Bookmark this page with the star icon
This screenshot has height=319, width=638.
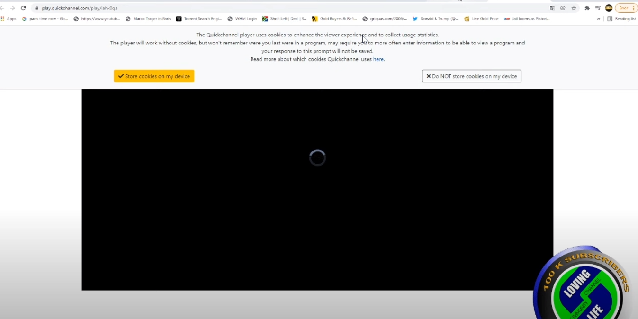(574, 8)
